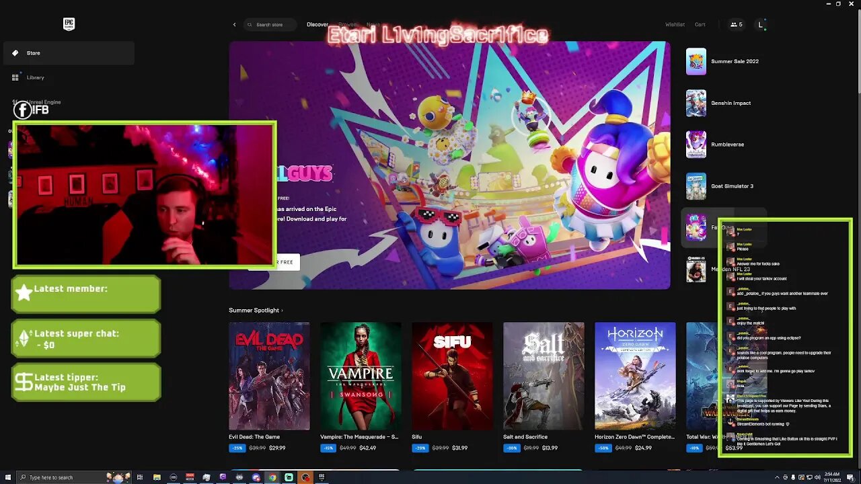861x484 pixels.
Task: Open the taskbar clock 2:54 AM
Action: (x=833, y=477)
